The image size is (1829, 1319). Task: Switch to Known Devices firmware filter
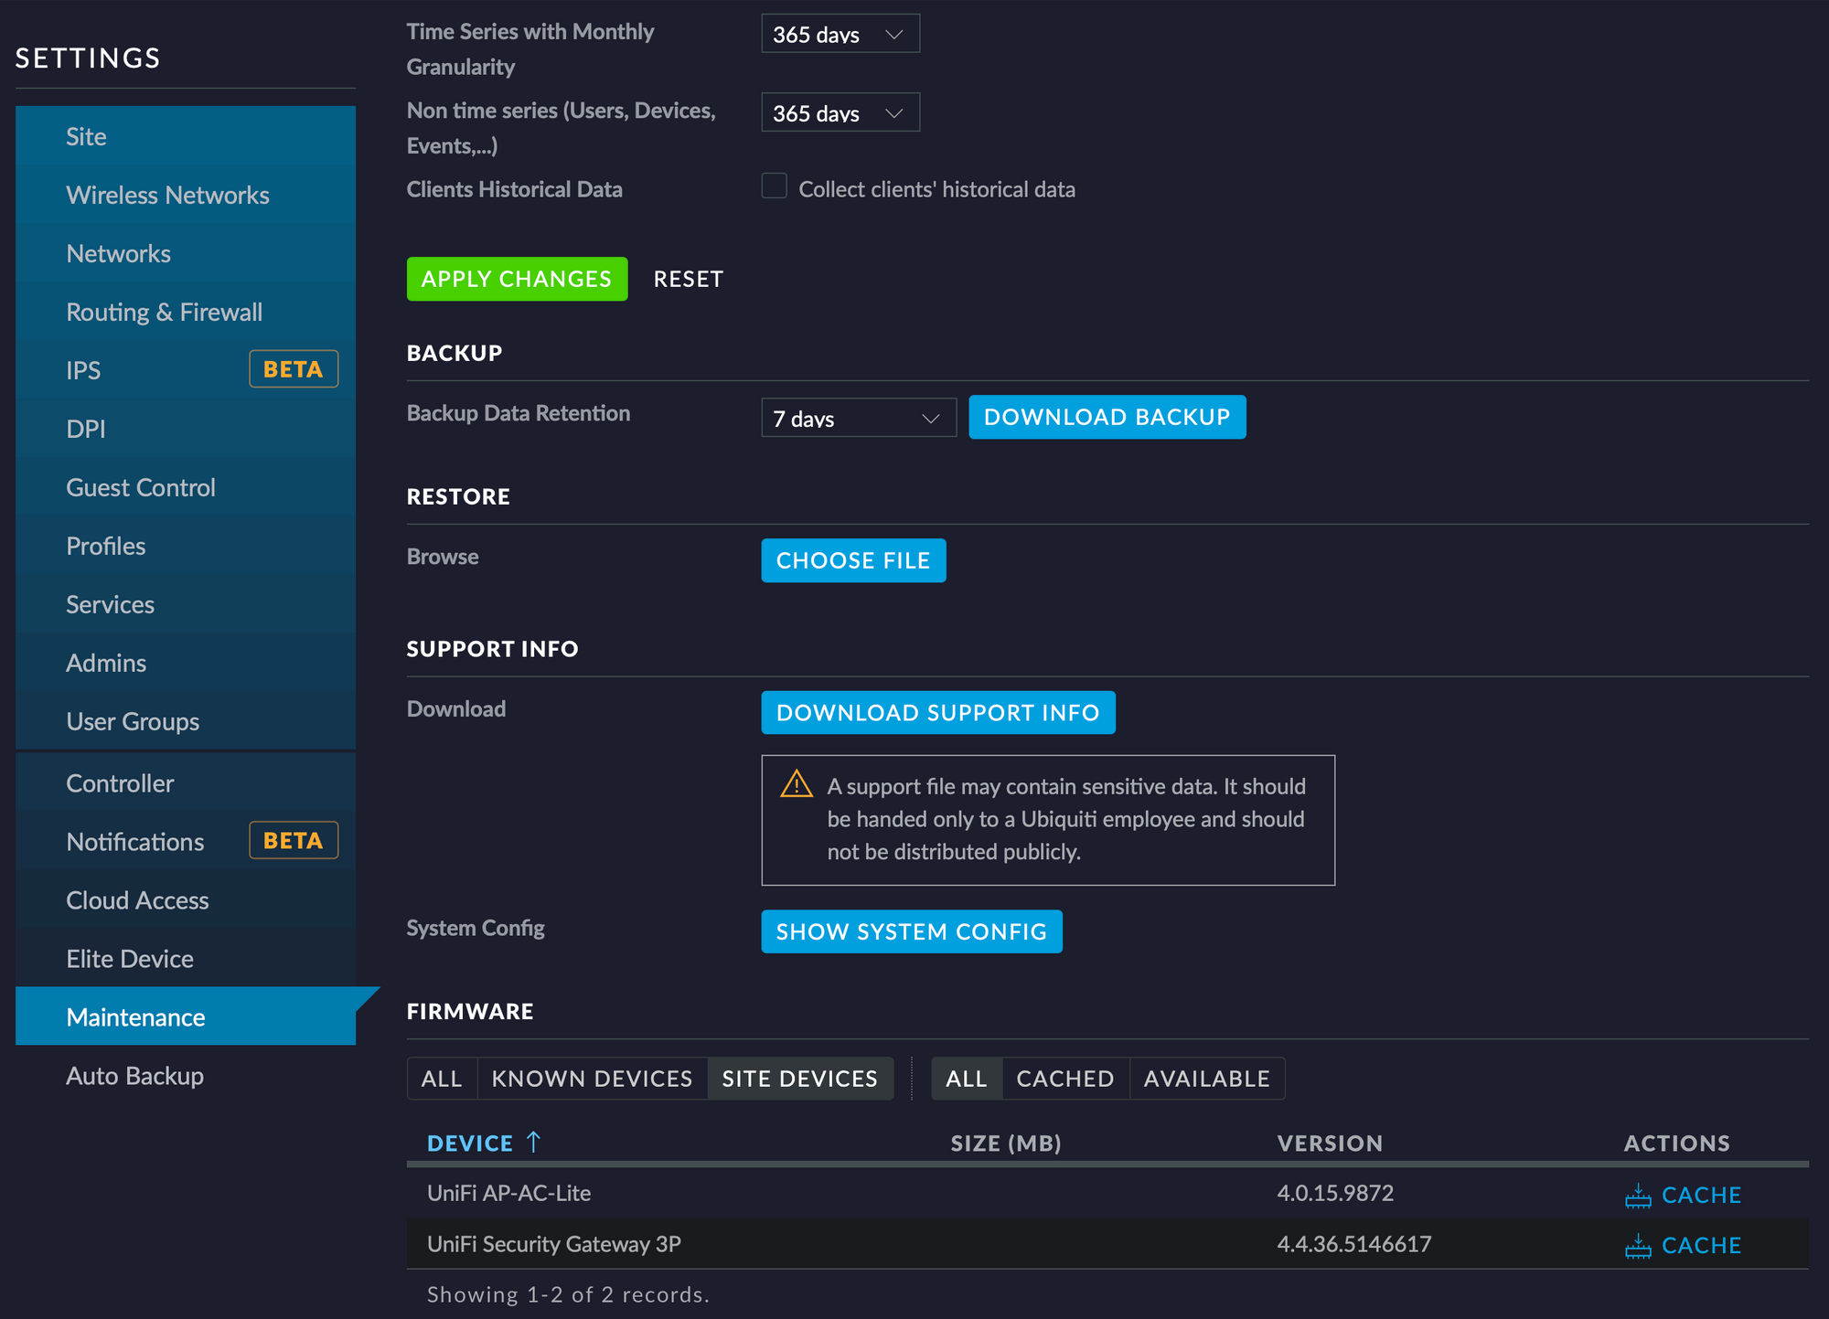point(592,1079)
